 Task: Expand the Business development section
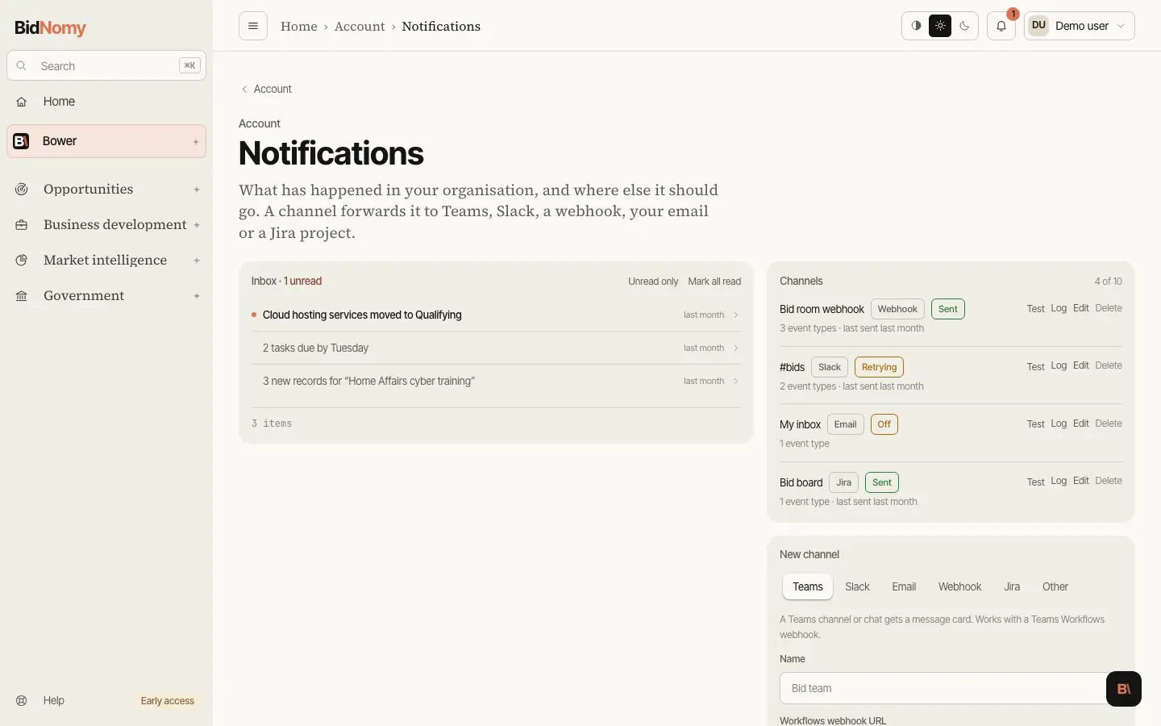point(197,225)
